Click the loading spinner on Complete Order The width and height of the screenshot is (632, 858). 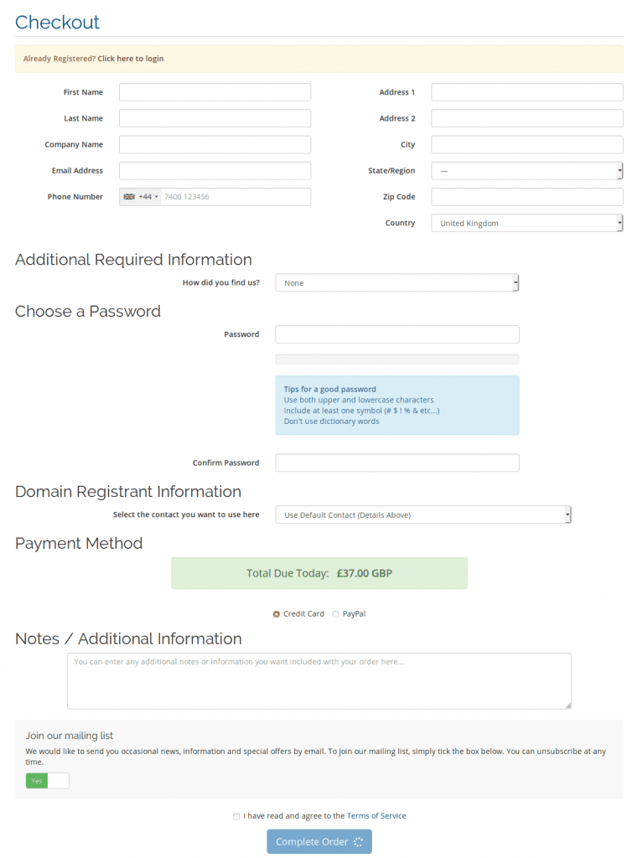359,841
